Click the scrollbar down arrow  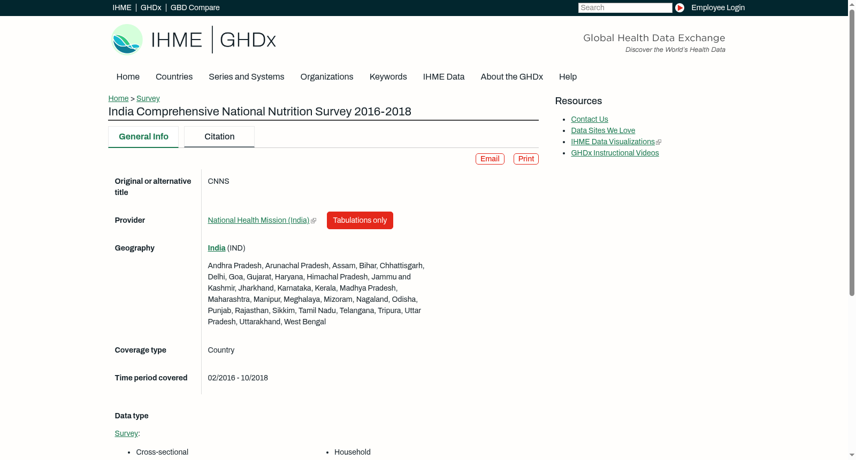click(852, 455)
